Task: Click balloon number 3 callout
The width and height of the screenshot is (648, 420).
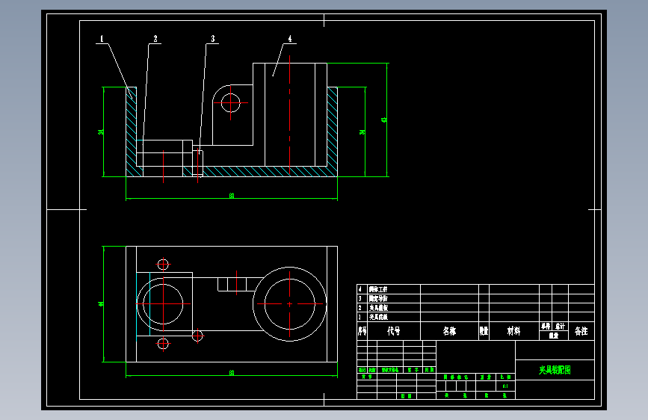Action: [213, 39]
